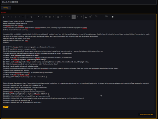Click the line 'You've unequipped your weapon!'

pos(16,70)
